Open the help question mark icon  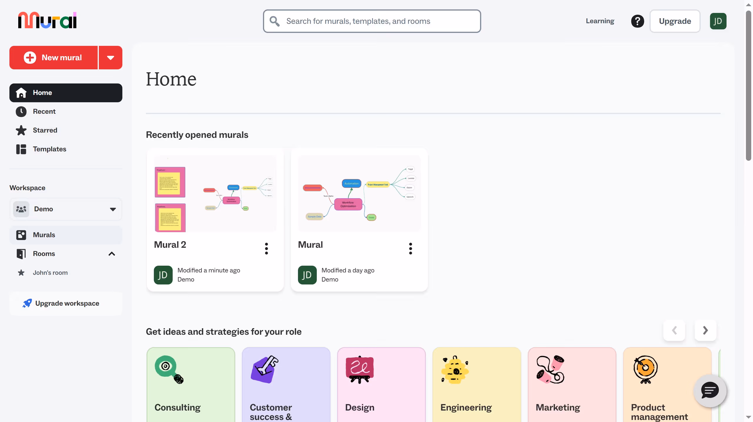tap(637, 21)
